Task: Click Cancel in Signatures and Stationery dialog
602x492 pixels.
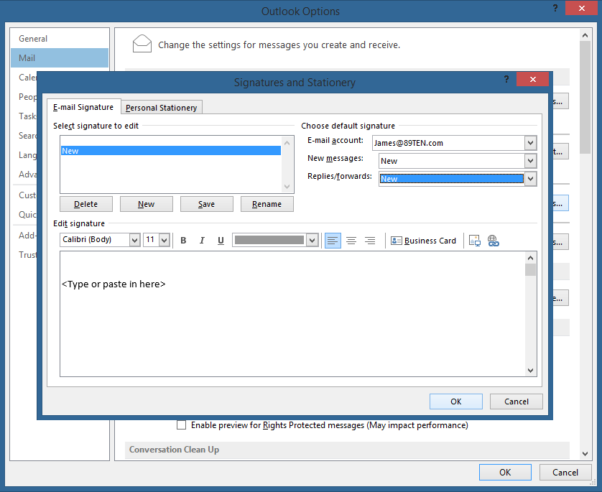Action: pyautogui.click(x=516, y=402)
